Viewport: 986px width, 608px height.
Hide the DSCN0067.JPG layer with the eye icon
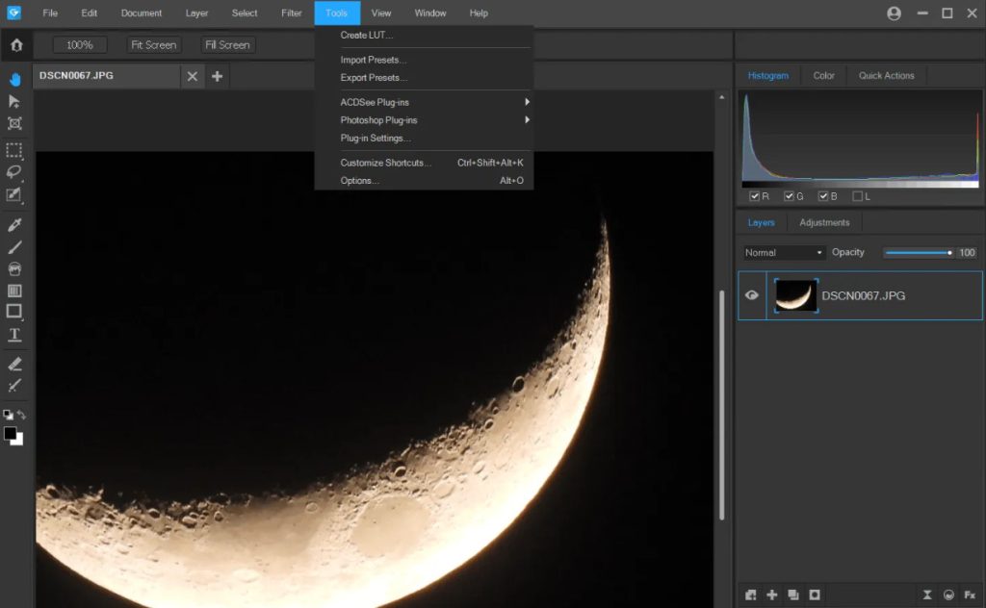pos(751,295)
